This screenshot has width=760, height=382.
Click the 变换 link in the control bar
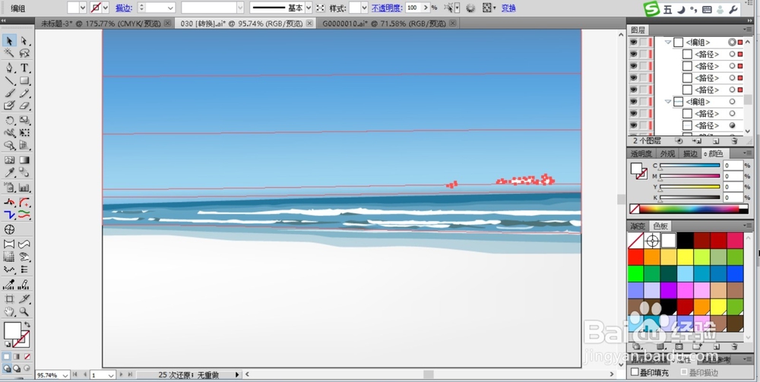pos(508,8)
